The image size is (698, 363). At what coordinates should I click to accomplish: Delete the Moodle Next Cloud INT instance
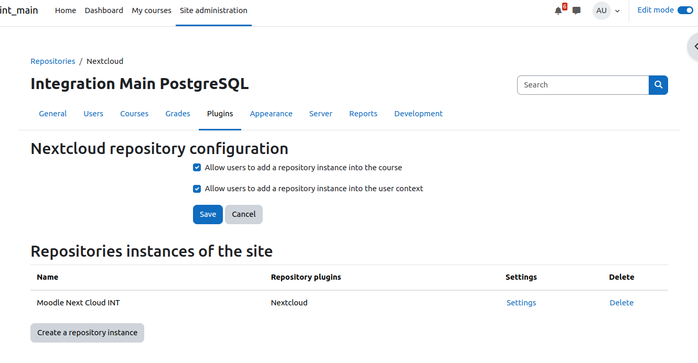click(x=621, y=303)
